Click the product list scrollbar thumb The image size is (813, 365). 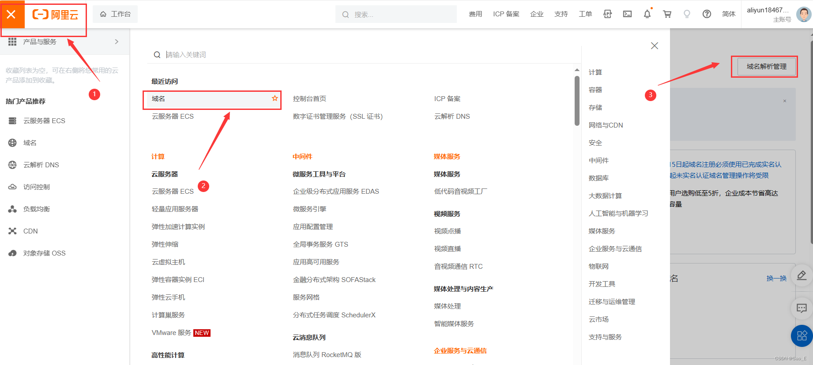(577, 101)
